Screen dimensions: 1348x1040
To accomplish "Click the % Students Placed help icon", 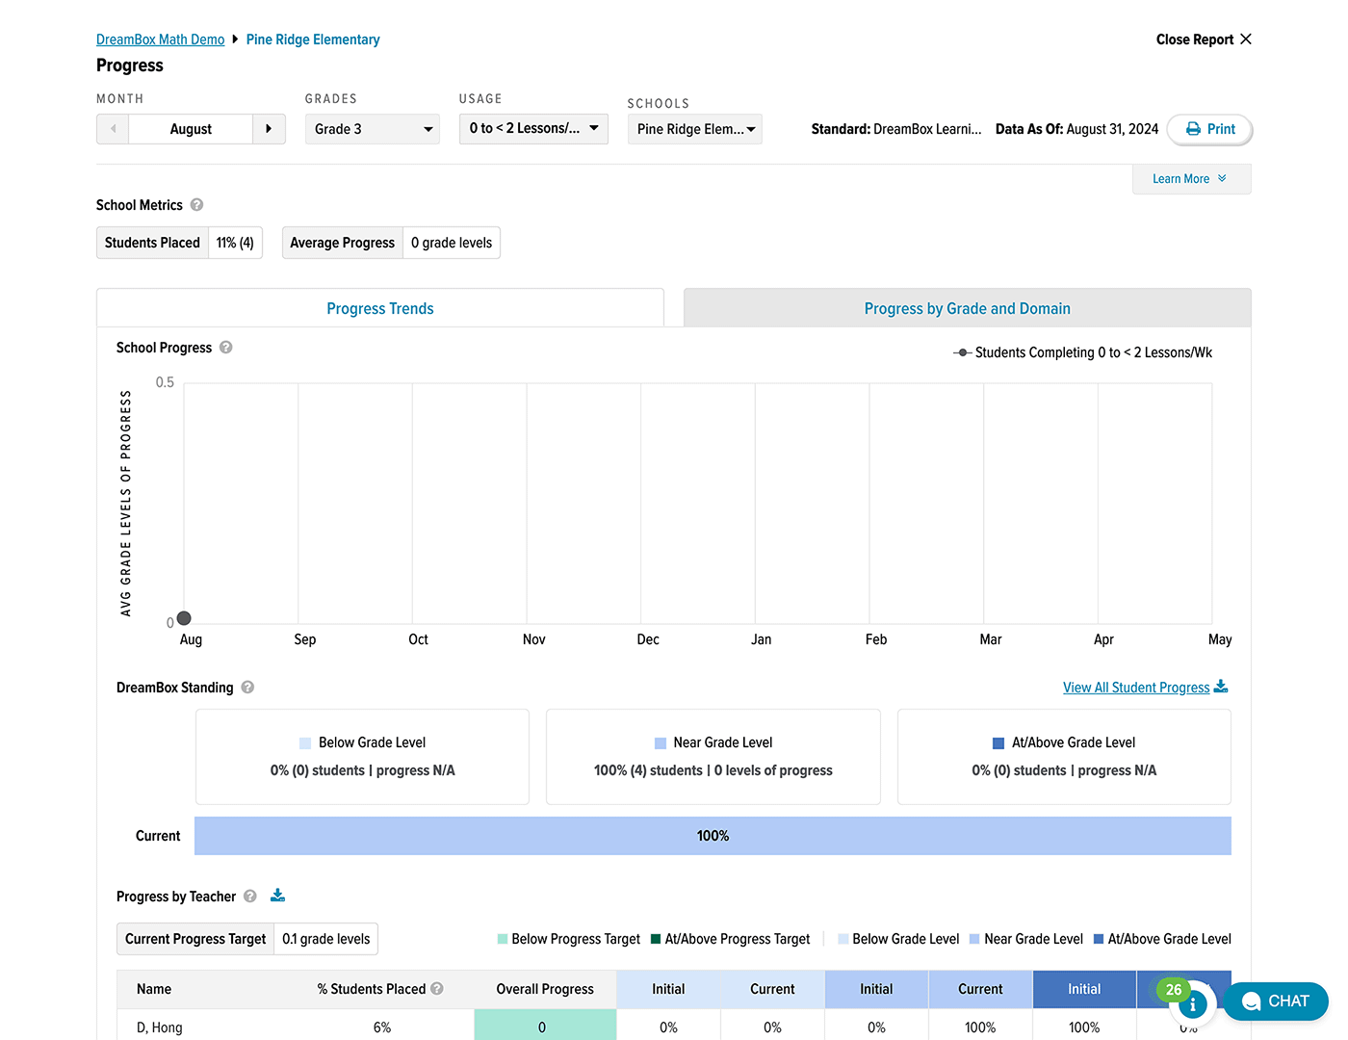I will (x=437, y=989).
